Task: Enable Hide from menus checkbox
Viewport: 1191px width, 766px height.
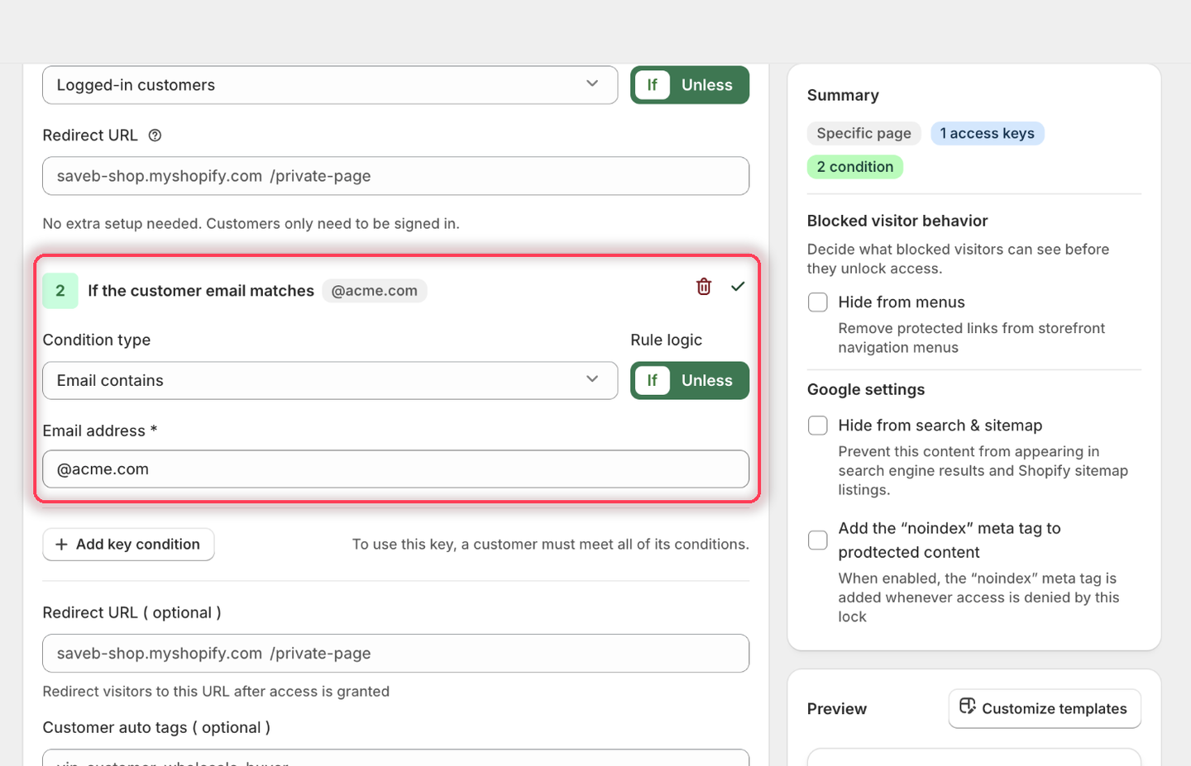Action: [818, 302]
